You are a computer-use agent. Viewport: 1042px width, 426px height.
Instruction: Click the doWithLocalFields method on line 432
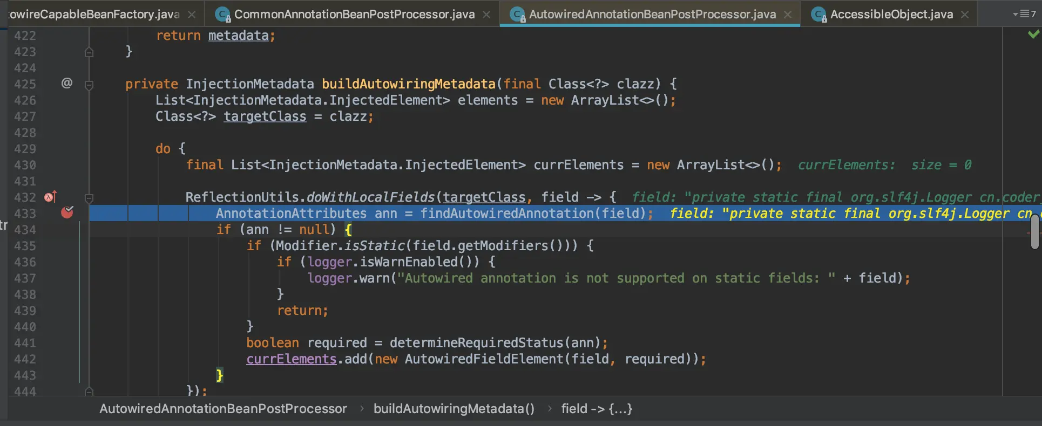370,197
